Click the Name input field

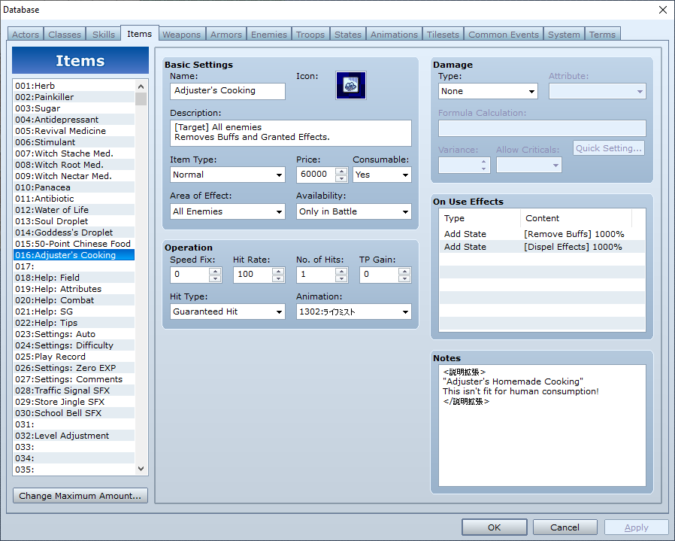(x=228, y=91)
